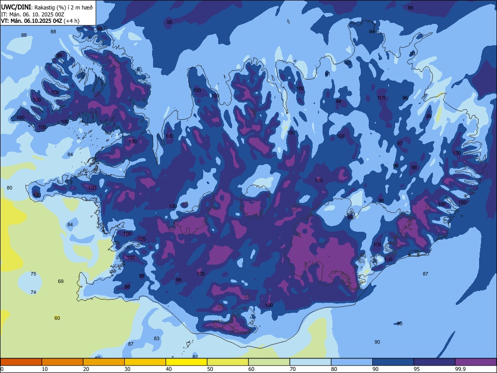Click the light orange 20–30 legend swatch
This screenshot has height=373, width=497.
(104, 362)
